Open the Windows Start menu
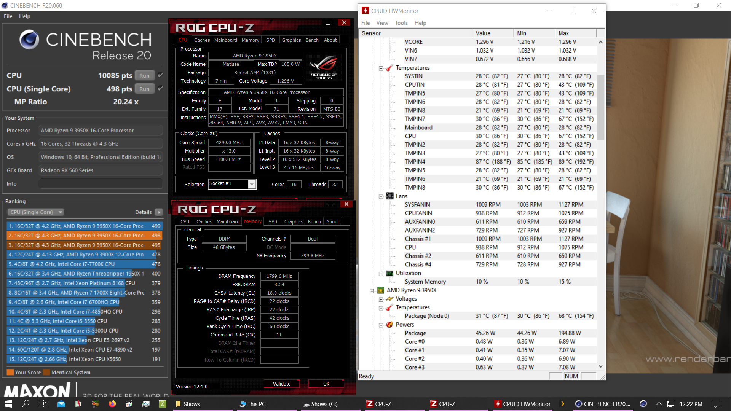Viewport: 731px width, 411px height. click(x=8, y=404)
